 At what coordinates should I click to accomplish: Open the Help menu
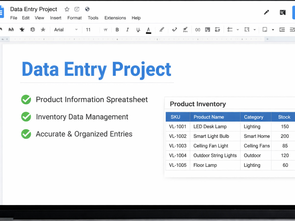[136, 18]
